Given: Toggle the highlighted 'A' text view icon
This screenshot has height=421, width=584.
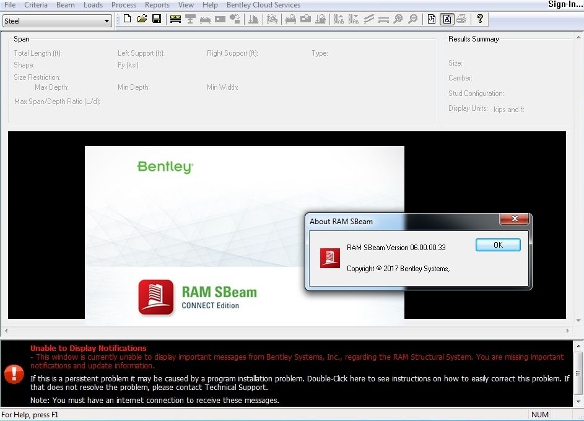Looking at the screenshot, I should (x=447, y=19).
